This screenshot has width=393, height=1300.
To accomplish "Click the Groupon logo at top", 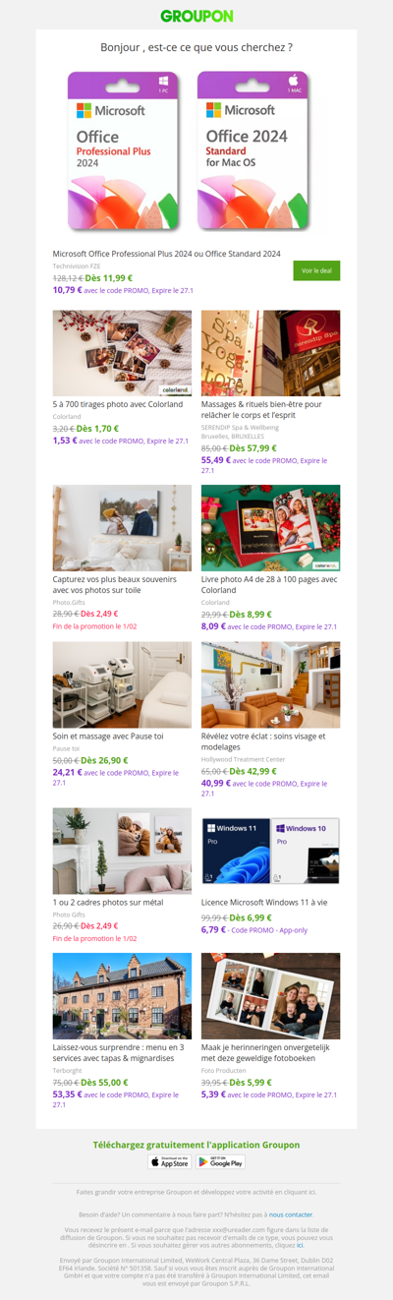I will pos(196,16).
